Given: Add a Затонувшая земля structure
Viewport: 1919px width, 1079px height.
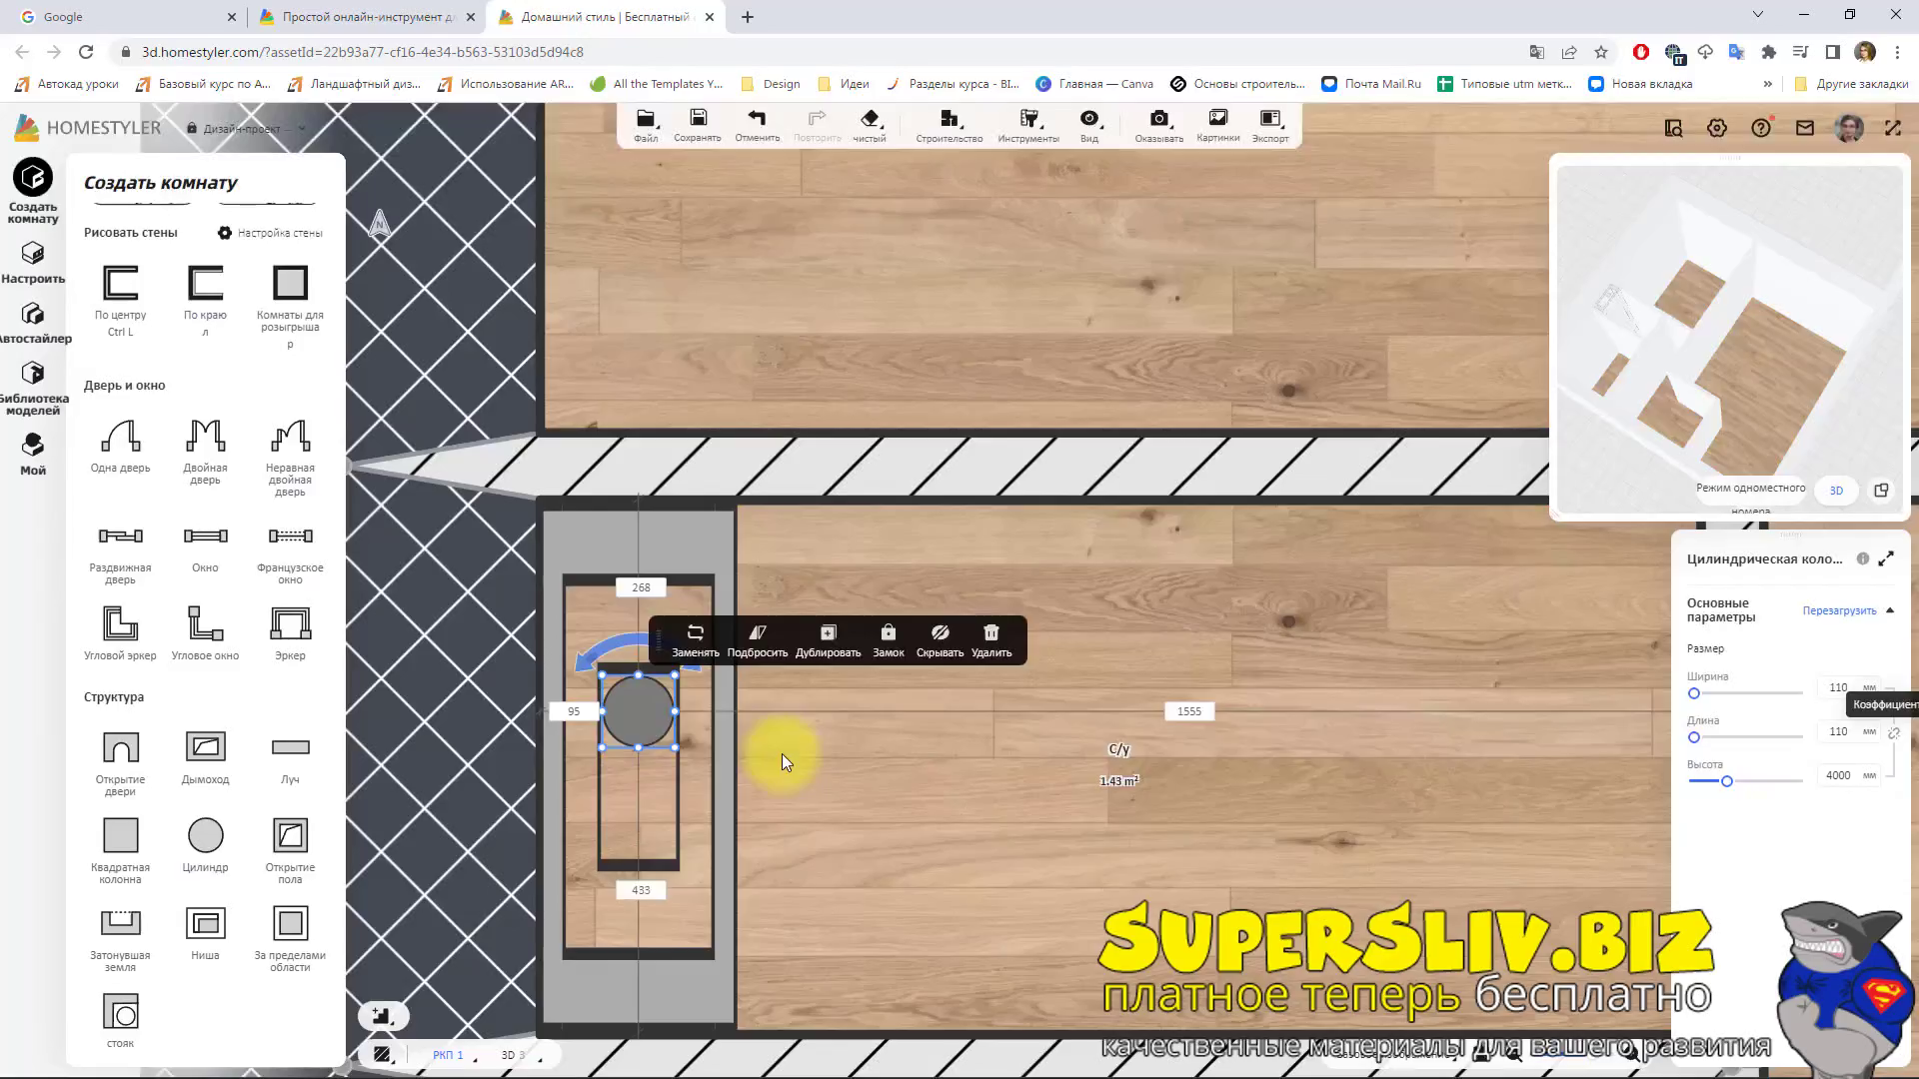Looking at the screenshot, I should point(120,939).
